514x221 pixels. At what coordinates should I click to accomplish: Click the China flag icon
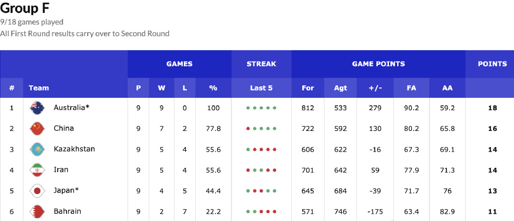(37, 128)
